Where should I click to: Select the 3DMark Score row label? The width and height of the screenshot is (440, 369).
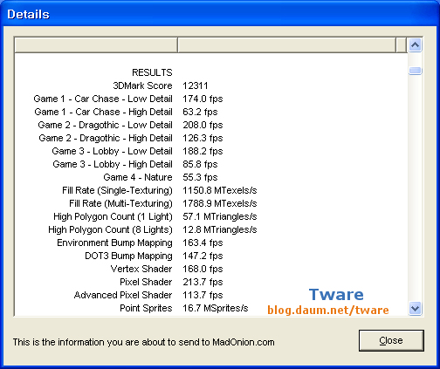[142, 85]
